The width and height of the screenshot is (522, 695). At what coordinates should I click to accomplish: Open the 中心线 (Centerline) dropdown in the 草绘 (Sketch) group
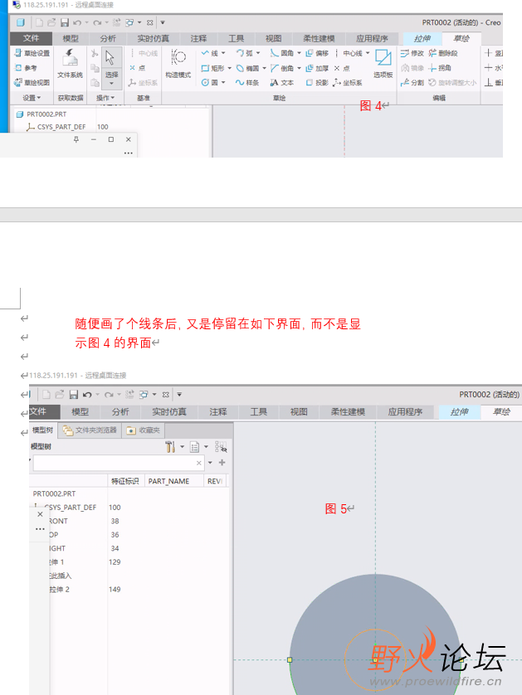pos(368,53)
